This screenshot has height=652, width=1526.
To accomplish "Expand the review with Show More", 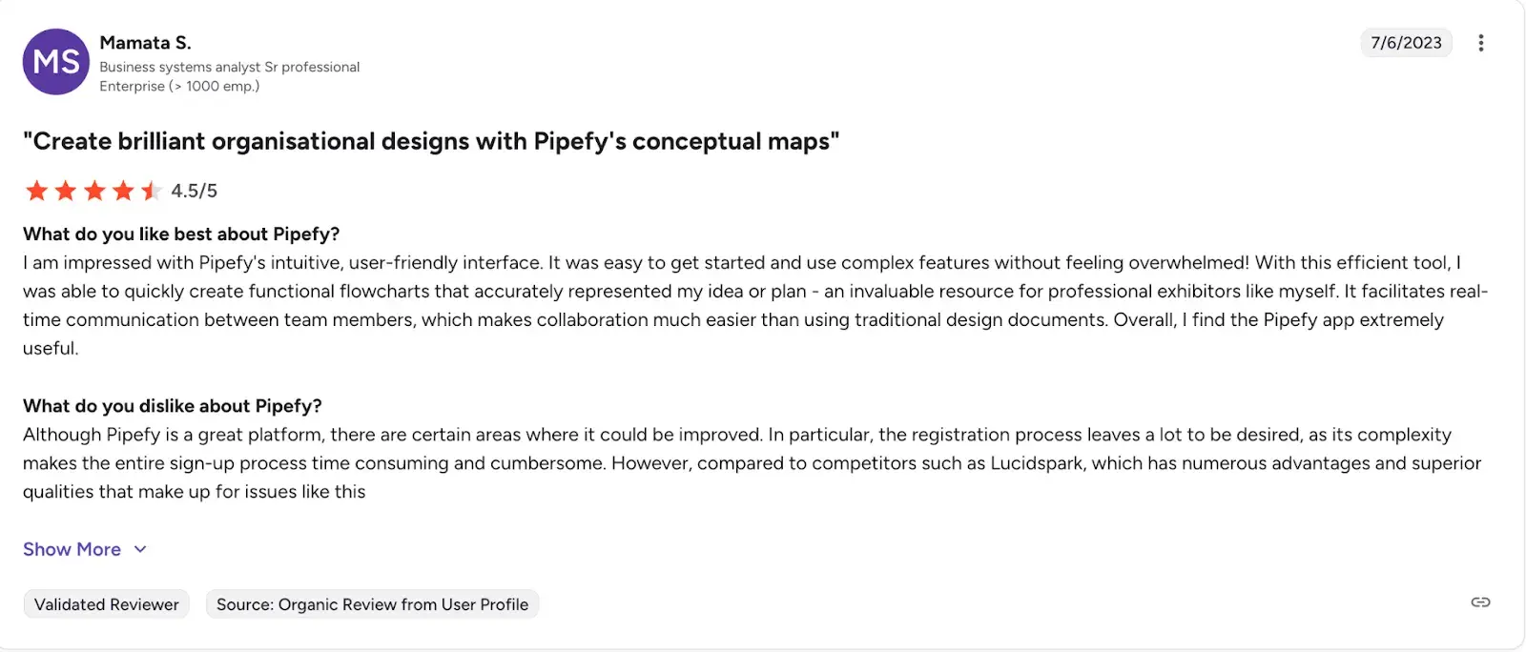I will (x=72, y=549).
